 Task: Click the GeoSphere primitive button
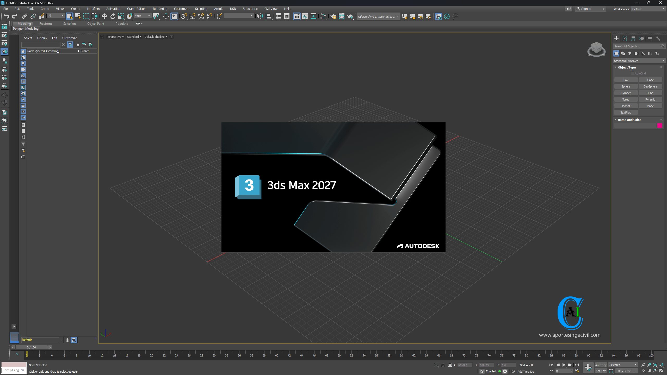pyautogui.click(x=650, y=86)
